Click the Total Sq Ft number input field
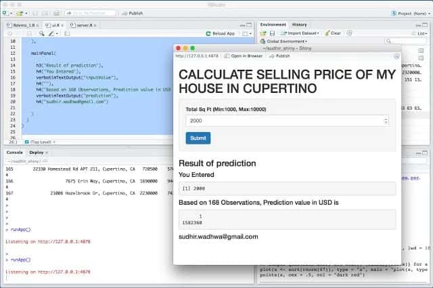This screenshot has width=433, height=288. 288,121
